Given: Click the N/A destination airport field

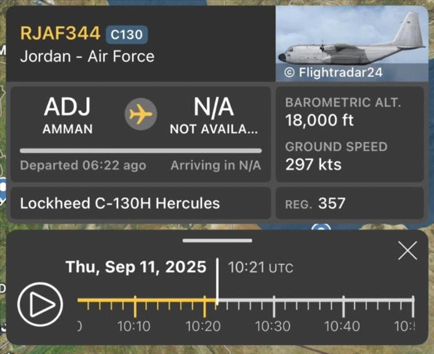Looking at the screenshot, I should pos(214,116).
